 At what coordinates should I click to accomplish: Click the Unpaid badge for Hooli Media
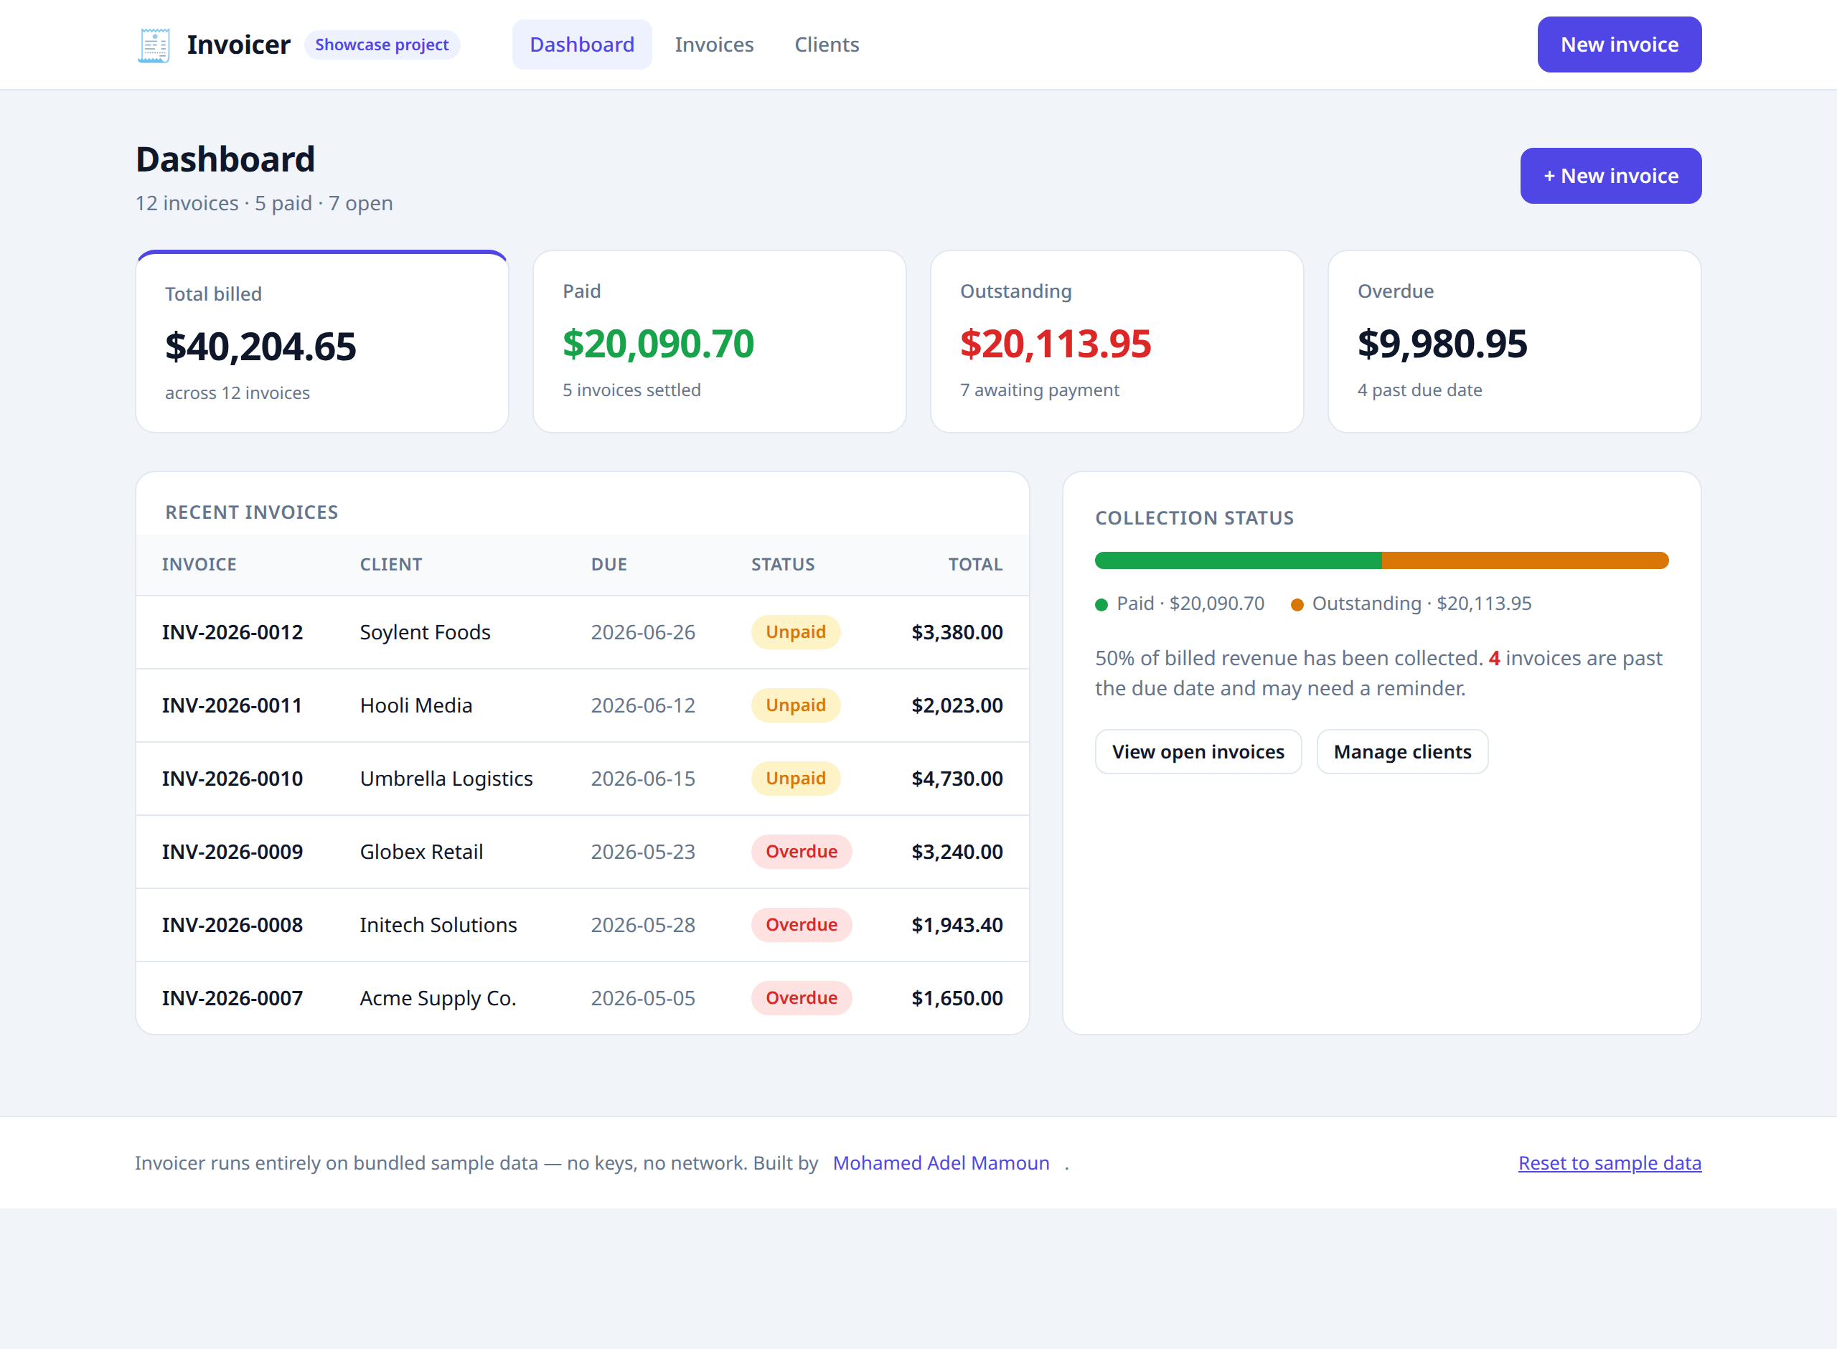795,705
